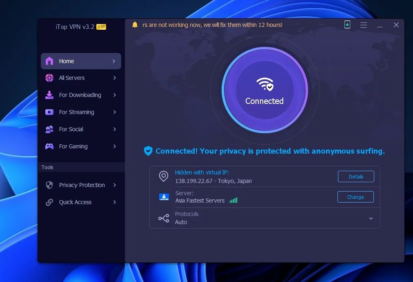Viewport: 413px width, 282px height.
Task: Click the green download arrow icon in title bar
Action: [x=347, y=25]
